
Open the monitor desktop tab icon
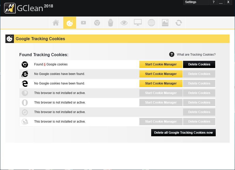tap(138, 23)
